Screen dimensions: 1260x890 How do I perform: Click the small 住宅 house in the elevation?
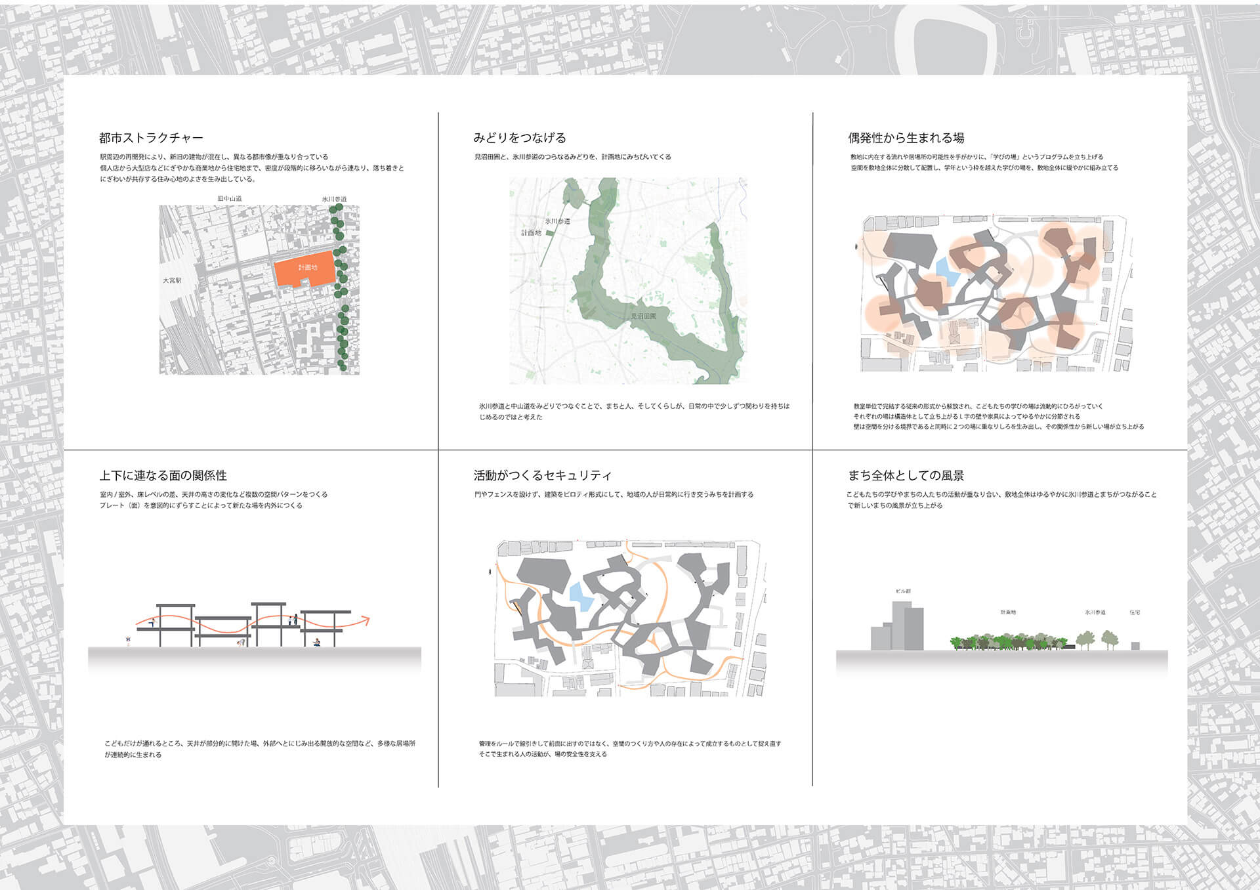coord(1135,646)
